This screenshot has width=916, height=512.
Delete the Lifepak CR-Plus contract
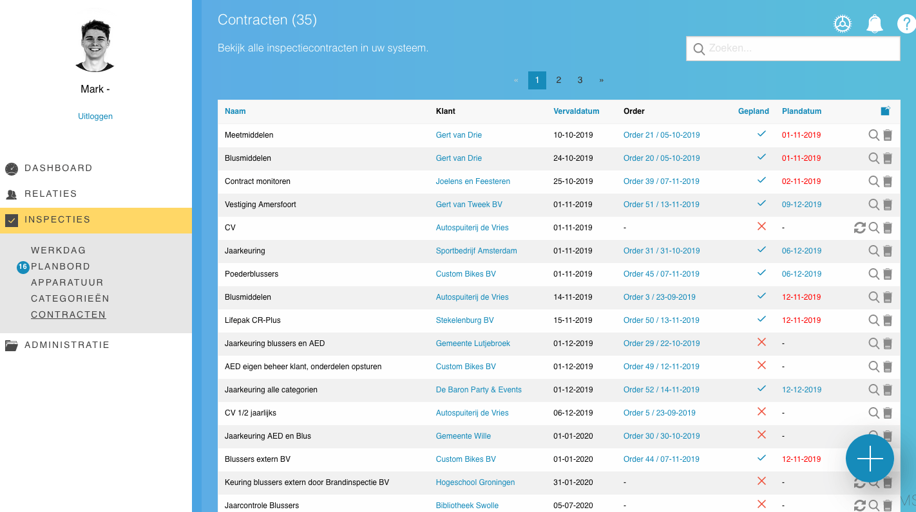click(x=888, y=320)
